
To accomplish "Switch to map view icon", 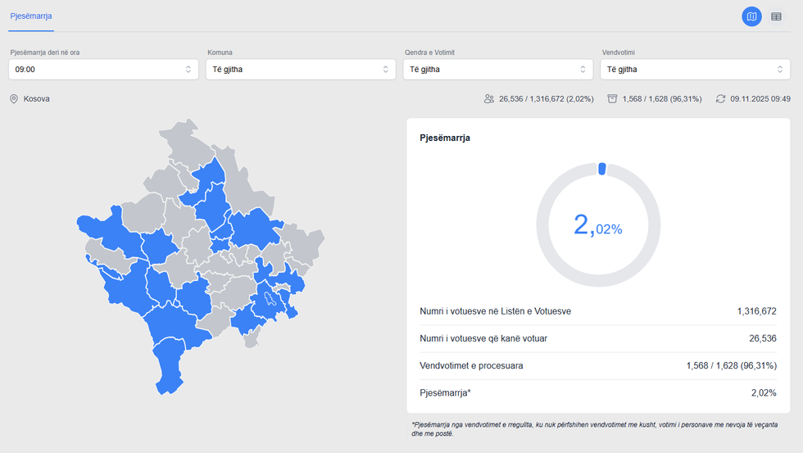I will [751, 16].
